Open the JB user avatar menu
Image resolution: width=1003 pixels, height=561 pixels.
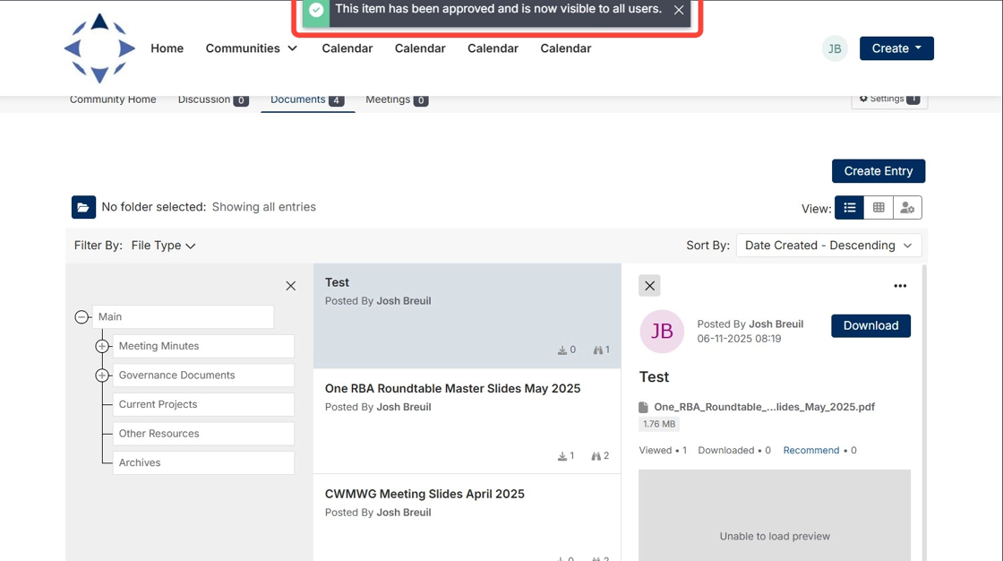pyautogui.click(x=835, y=48)
